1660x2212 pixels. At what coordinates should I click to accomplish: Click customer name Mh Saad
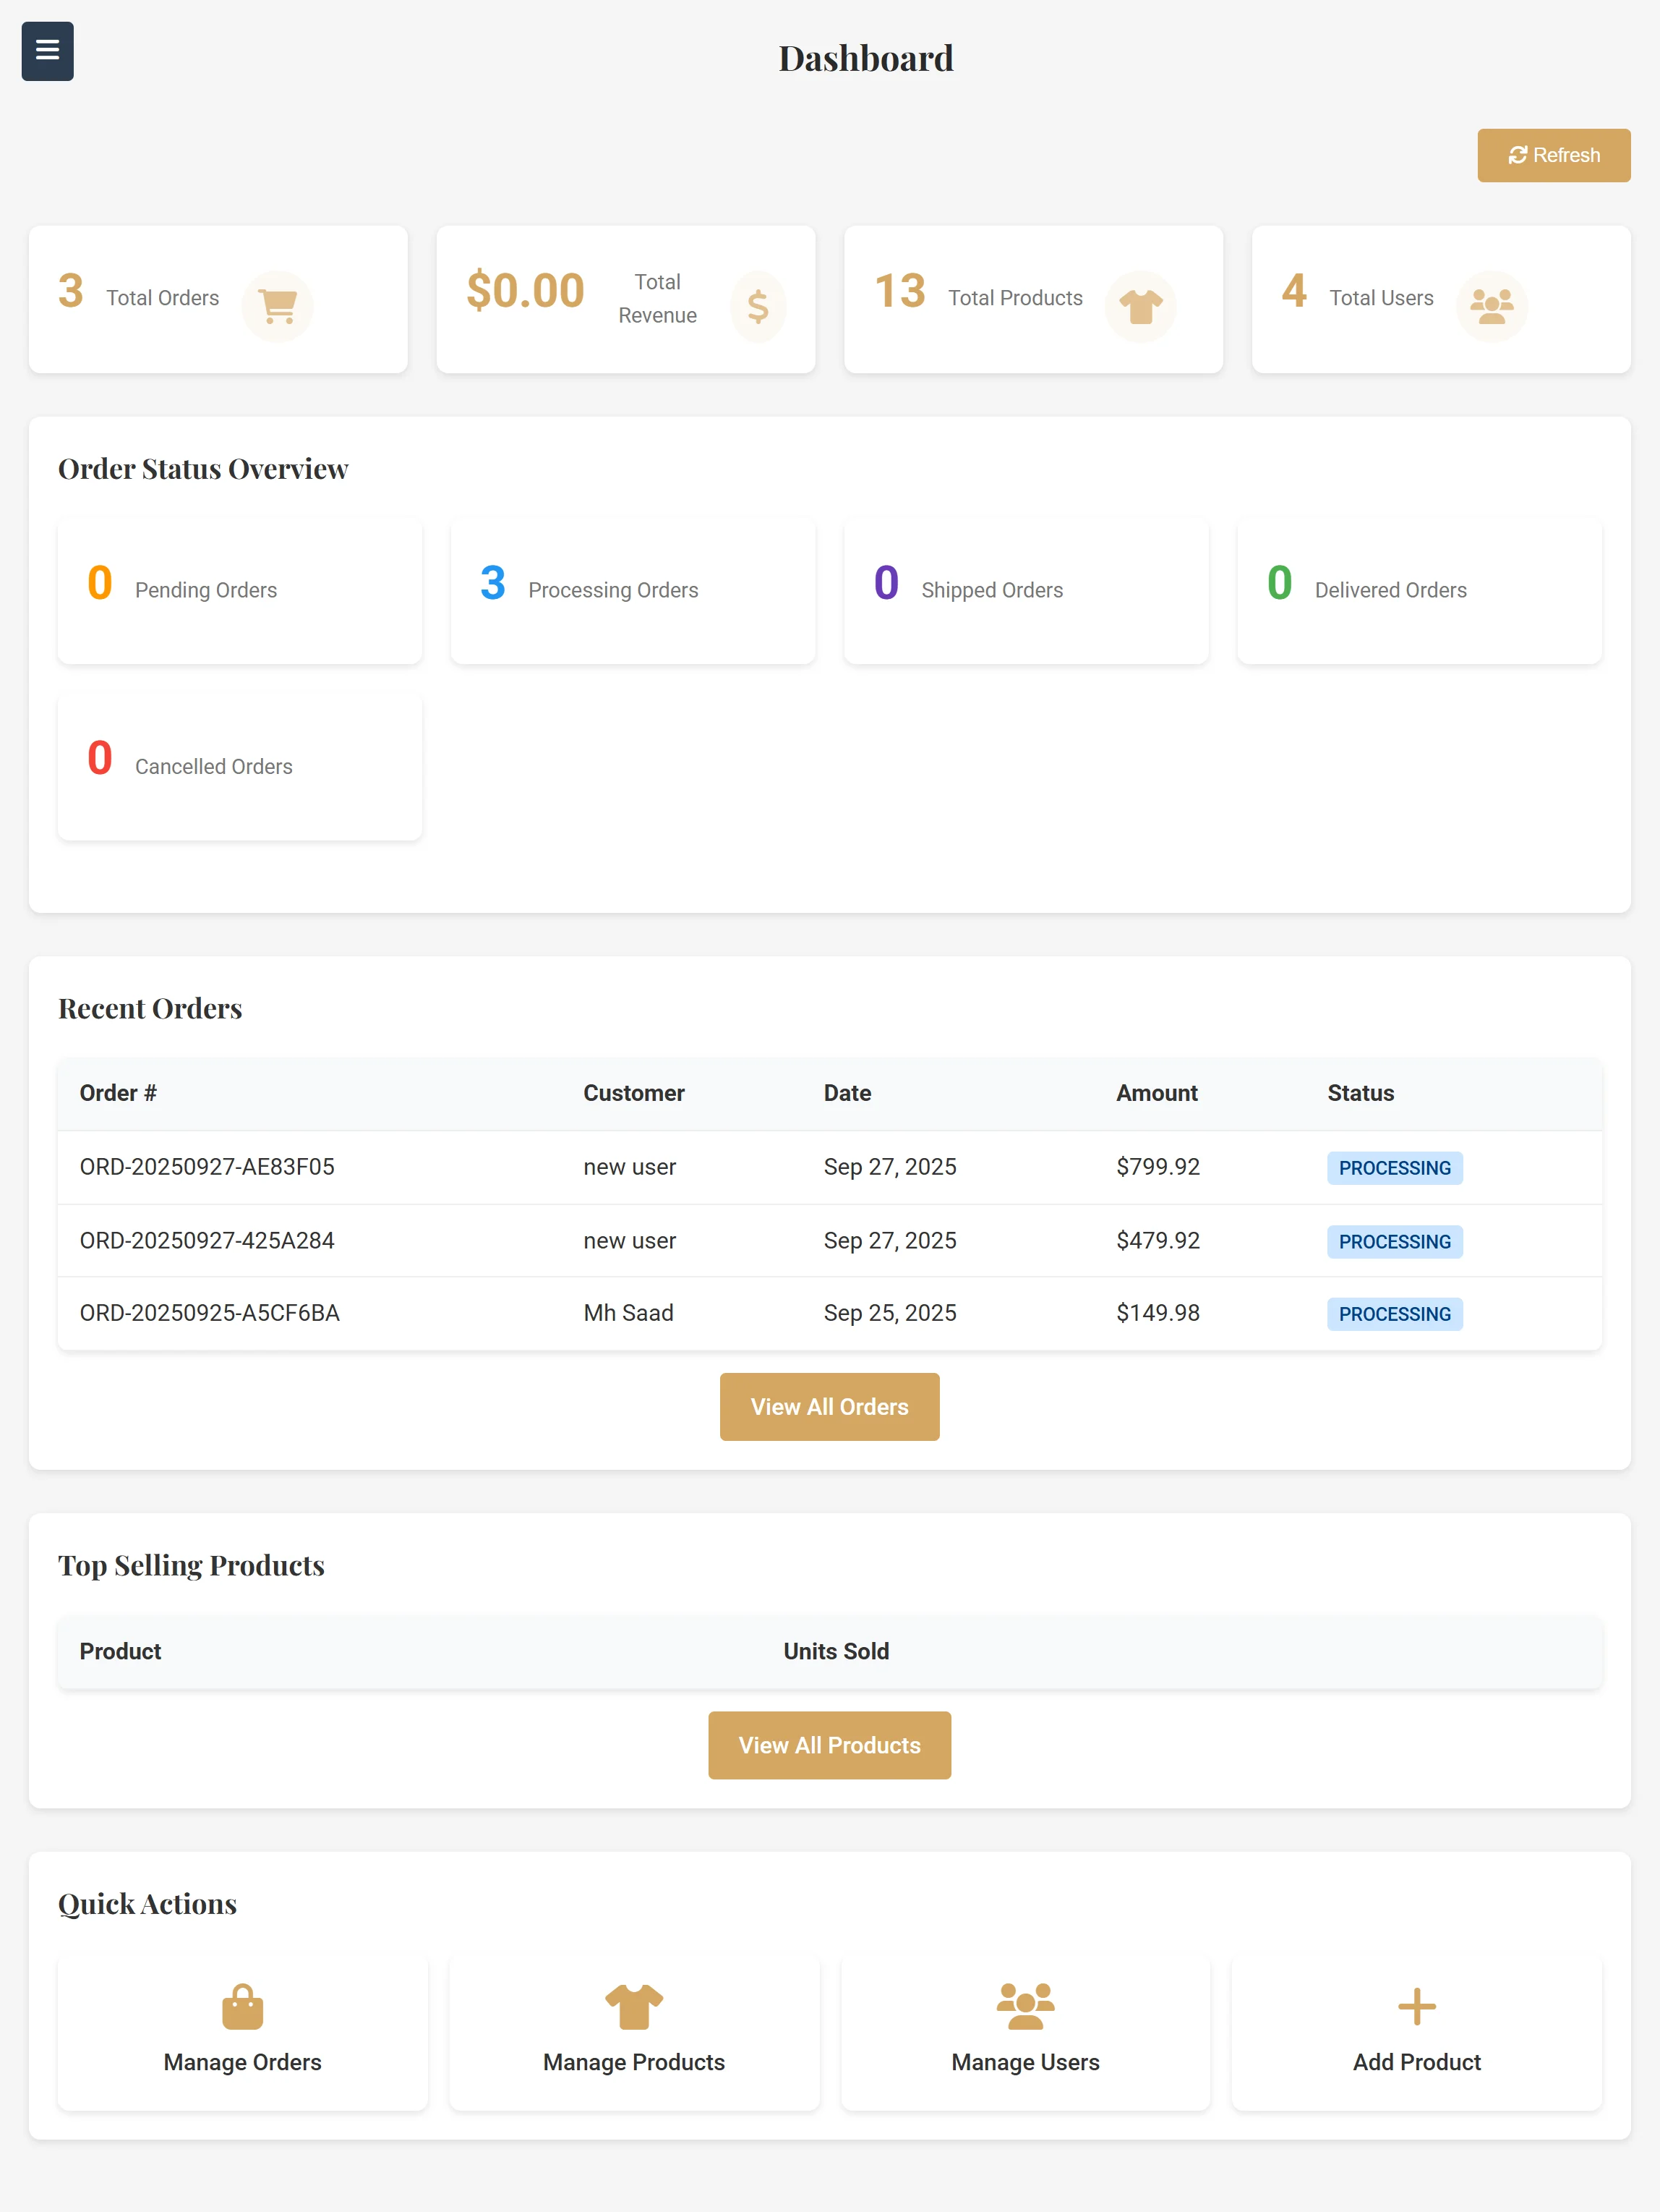tap(628, 1313)
